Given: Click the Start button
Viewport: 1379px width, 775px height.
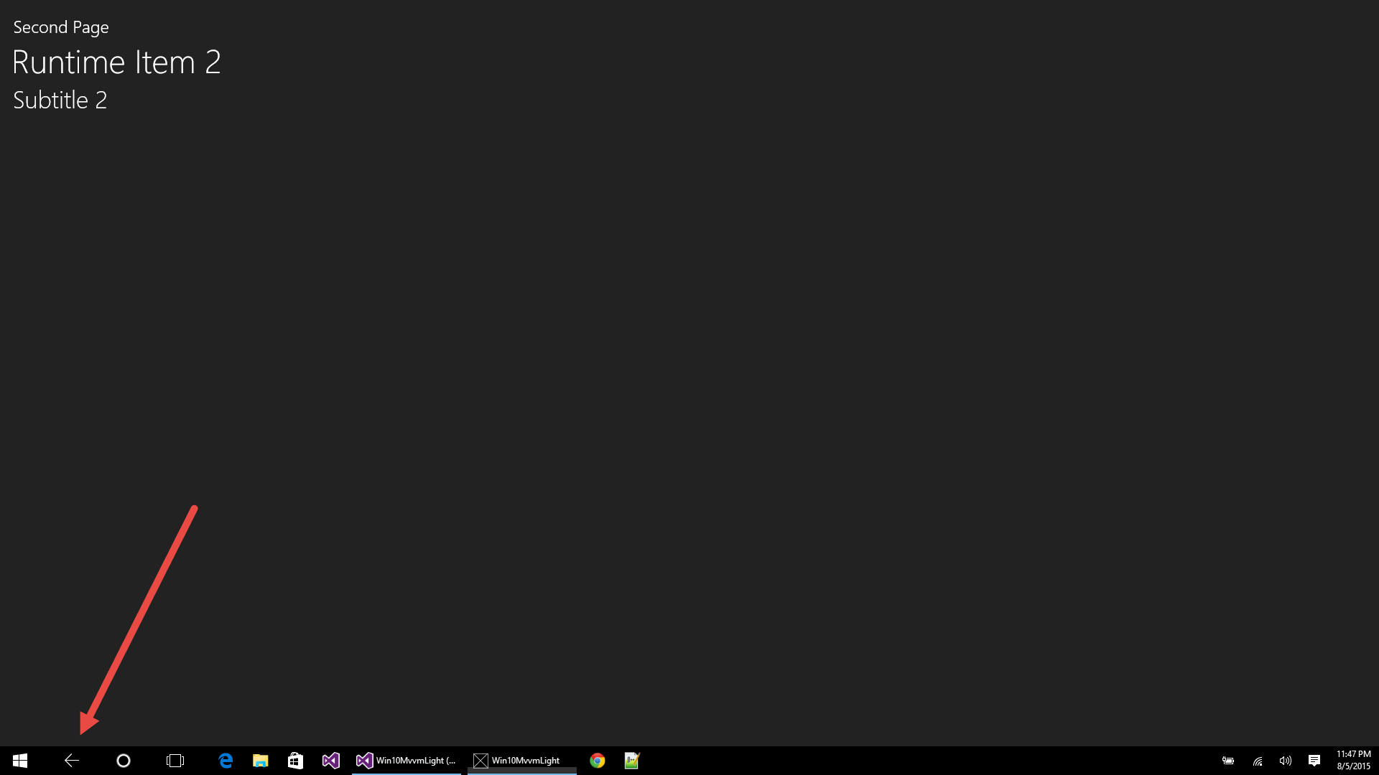Looking at the screenshot, I should coord(19,760).
